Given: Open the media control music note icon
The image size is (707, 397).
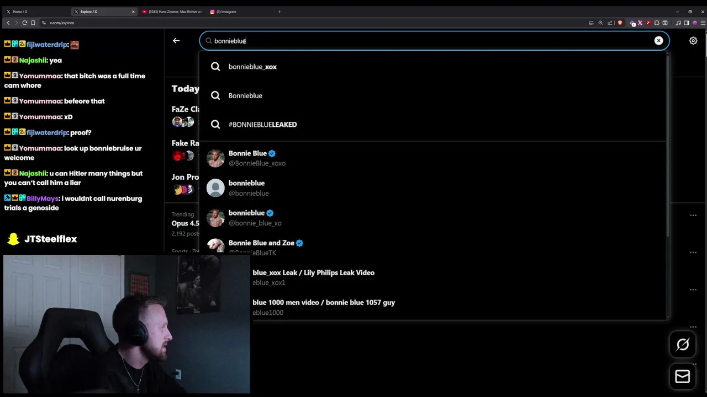Looking at the screenshot, I should [678, 23].
